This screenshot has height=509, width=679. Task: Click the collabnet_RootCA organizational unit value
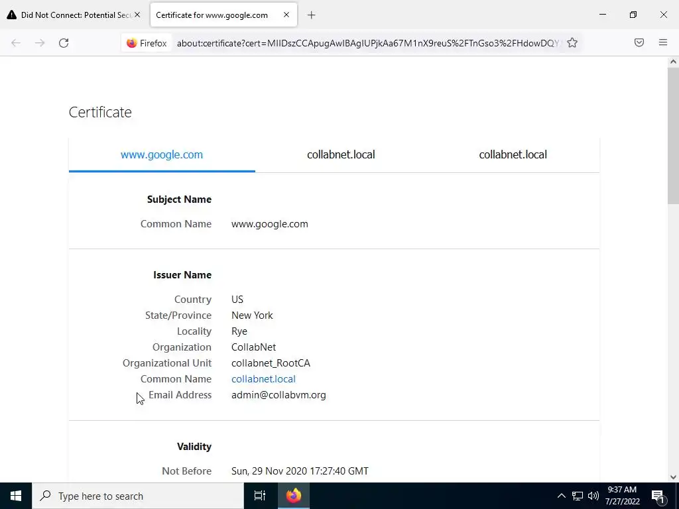pyautogui.click(x=271, y=363)
